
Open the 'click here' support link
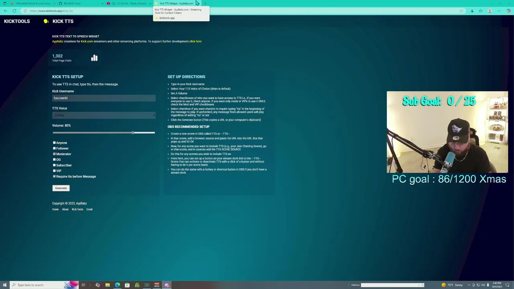click(x=195, y=41)
